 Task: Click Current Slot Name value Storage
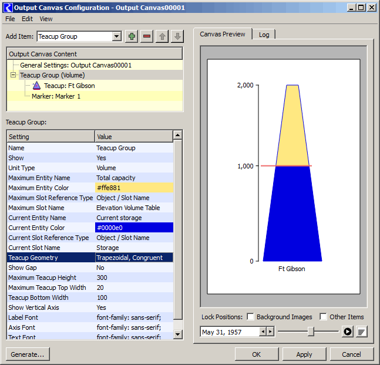134,248
